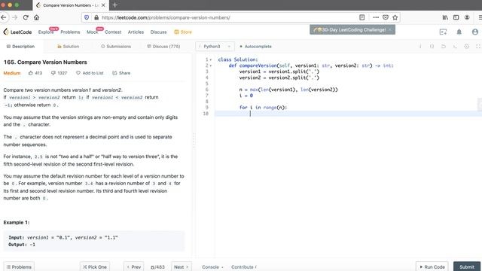Image resolution: width=482 pixels, height=271 pixels.
Task: Open the notifications bell
Action: pyautogui.click(x=459, y=32)
